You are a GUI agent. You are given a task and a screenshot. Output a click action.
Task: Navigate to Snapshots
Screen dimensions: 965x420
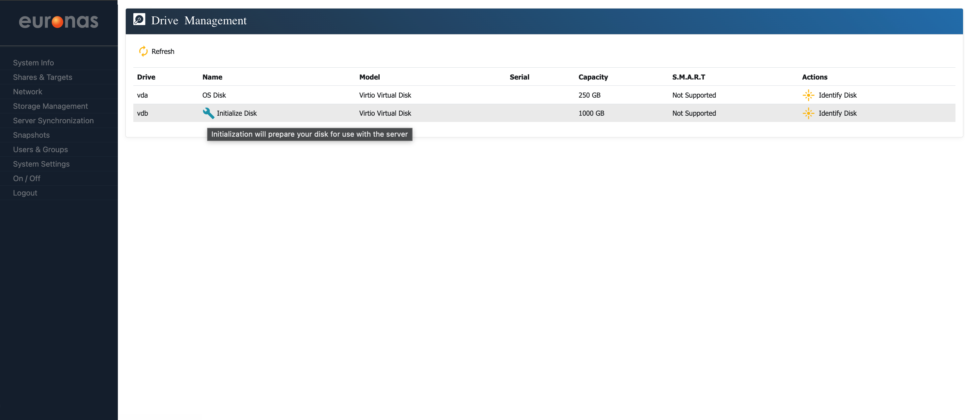31,135
